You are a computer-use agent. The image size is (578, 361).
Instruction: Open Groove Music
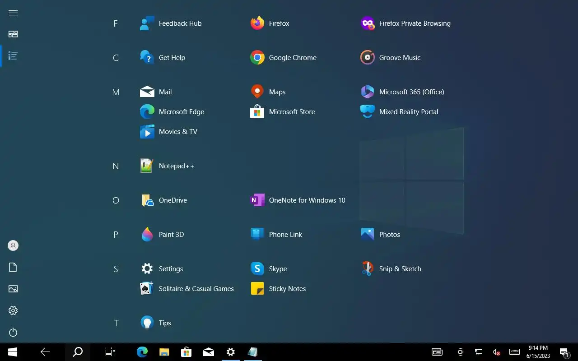pyautogui.click(x=390, y=58)
